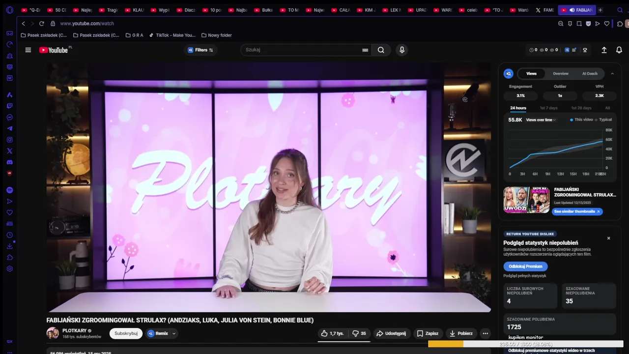
Task: Toggle the pin icon in address bar
Action: 570,23
